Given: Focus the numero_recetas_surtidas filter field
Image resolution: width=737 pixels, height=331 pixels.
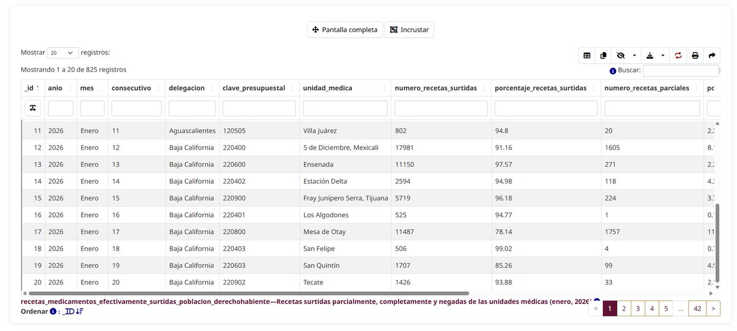Looking at the screenshot, I should [440, 108].
